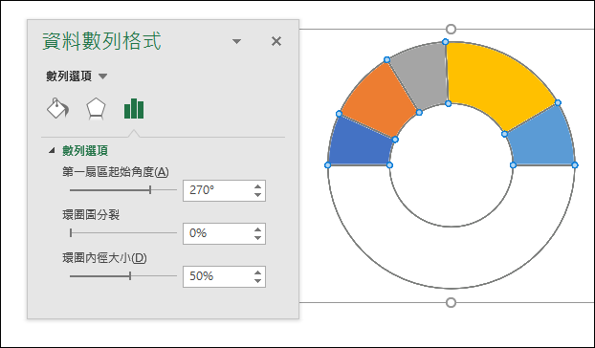The image size is (595, 348).
Task: Open the Fill & Line paint bucket tab
Action: (58, 108)
